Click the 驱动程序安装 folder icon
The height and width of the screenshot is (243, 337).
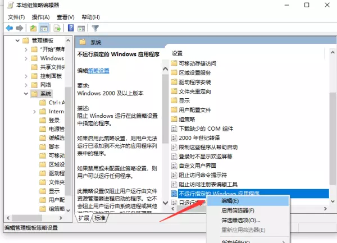click(x=174, y=82)
